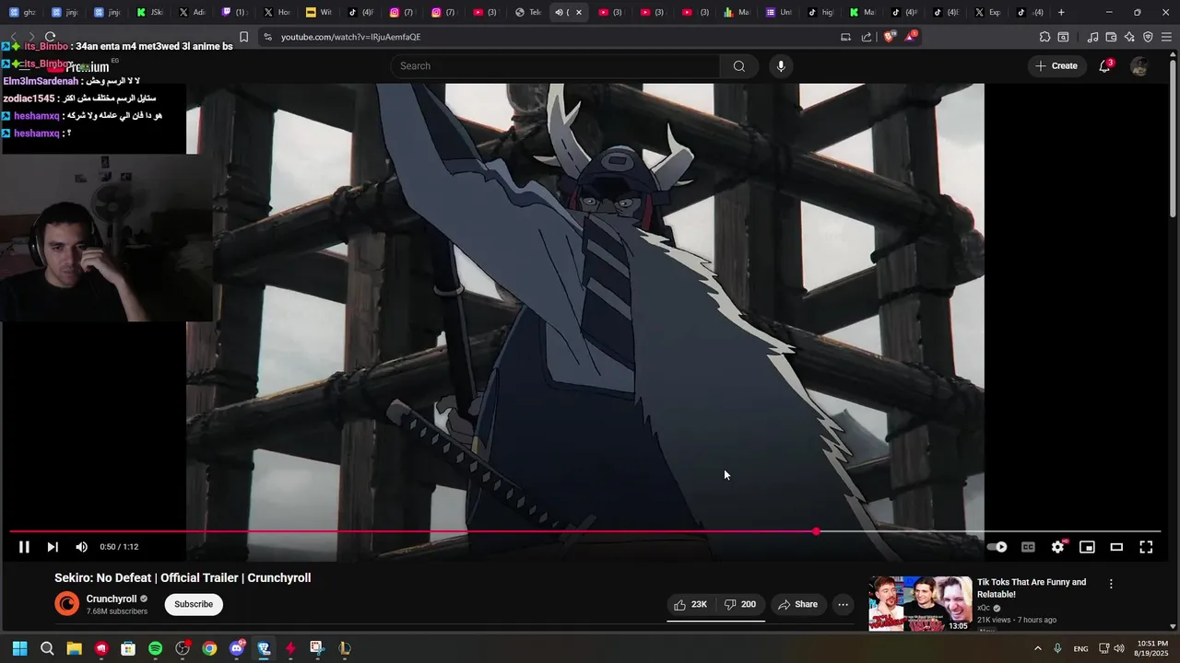1180x663 pixels.
Task: Open the video player settings gear
Action: tap(1057, 547)
